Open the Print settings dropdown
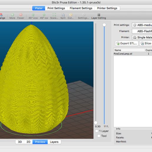 tap(142, 25)
